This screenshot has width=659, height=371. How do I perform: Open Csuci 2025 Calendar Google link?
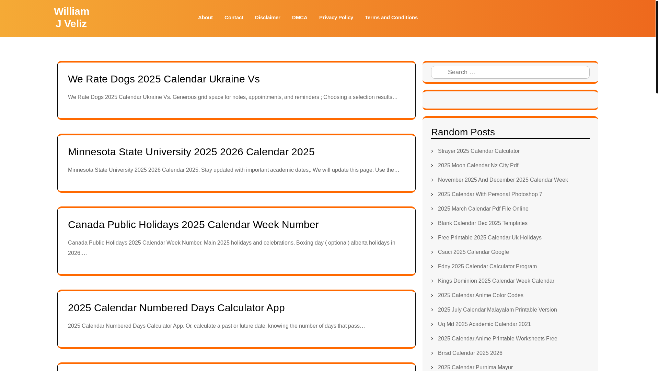[x=473, y=252]
